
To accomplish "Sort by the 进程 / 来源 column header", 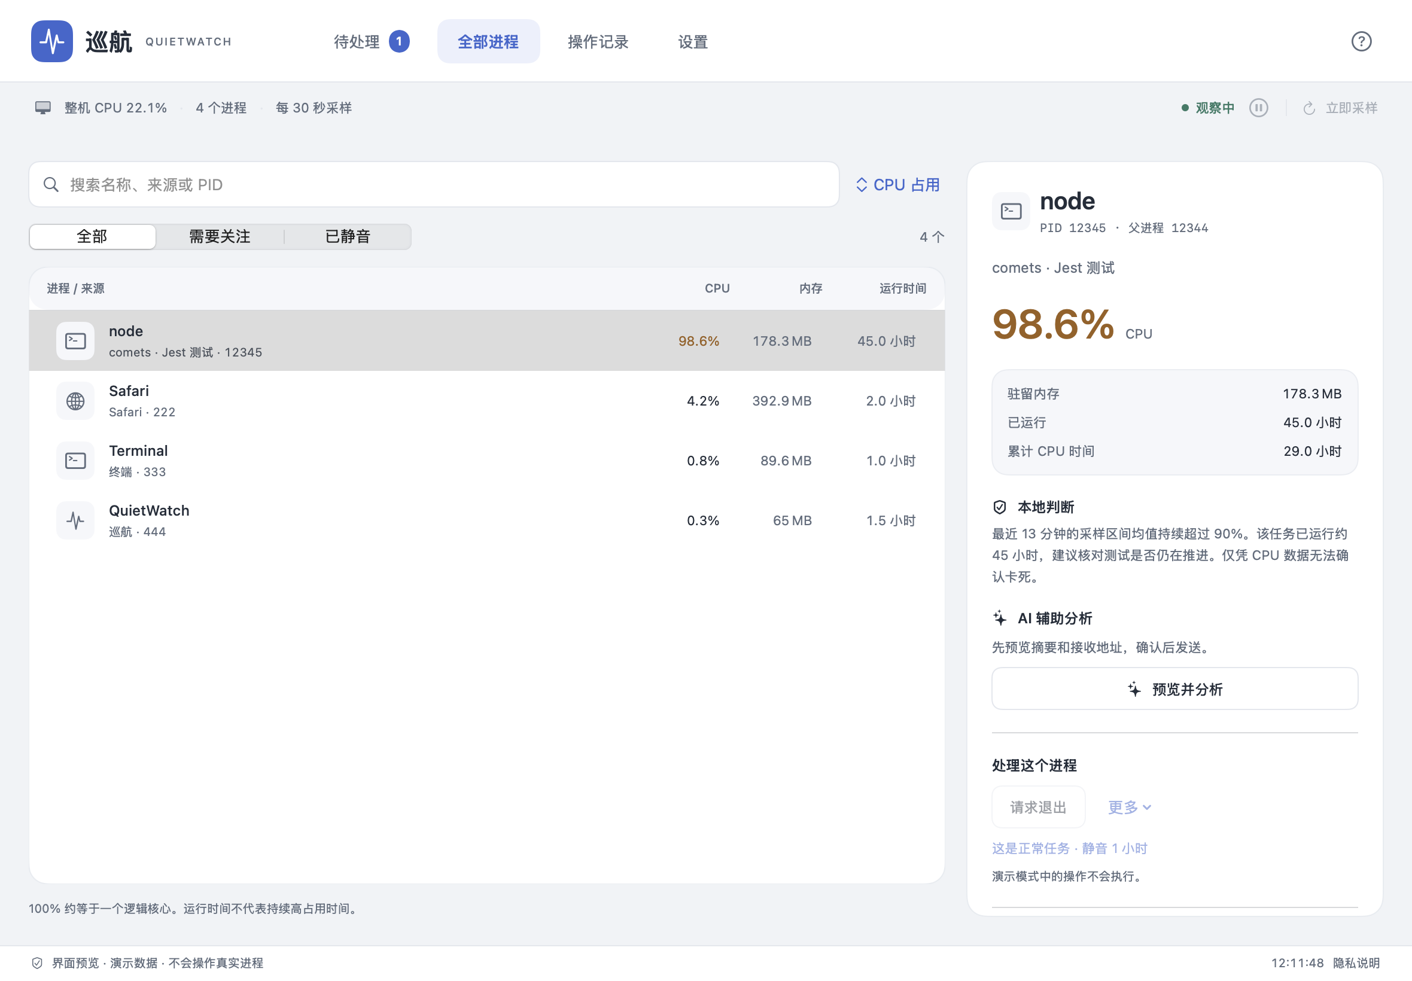I will pos(75,288).
